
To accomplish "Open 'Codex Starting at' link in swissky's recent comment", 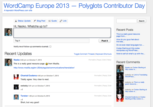I will point(136,90).
